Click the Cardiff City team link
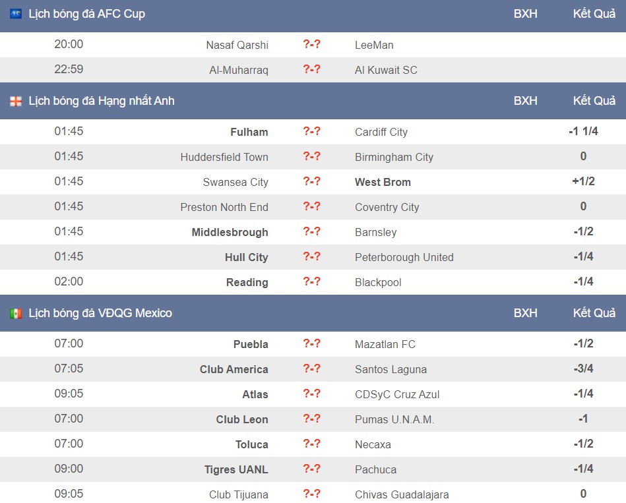The width and height of the screenshot is (626, 503). [381, 132]
